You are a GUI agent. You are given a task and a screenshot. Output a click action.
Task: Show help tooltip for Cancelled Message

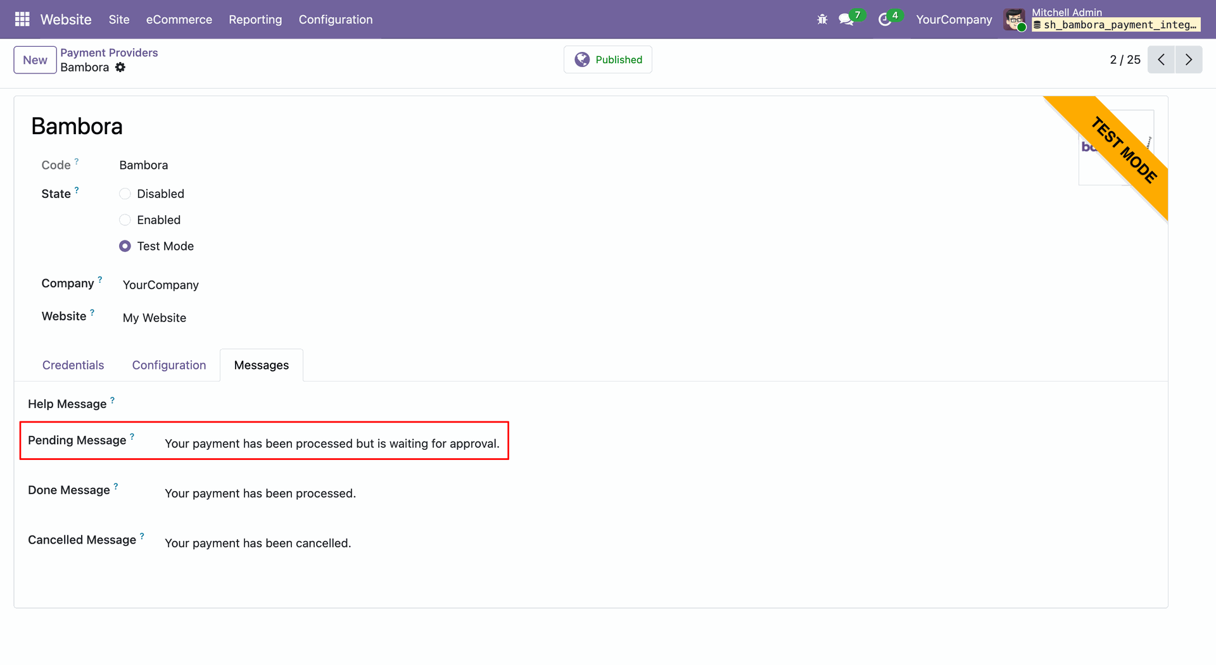[142, 536]
